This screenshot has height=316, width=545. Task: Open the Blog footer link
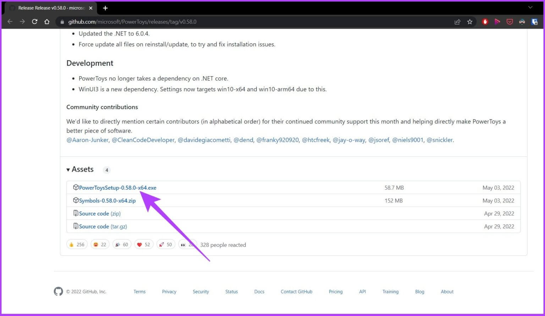pyautogui.click(x=419, y=292)
